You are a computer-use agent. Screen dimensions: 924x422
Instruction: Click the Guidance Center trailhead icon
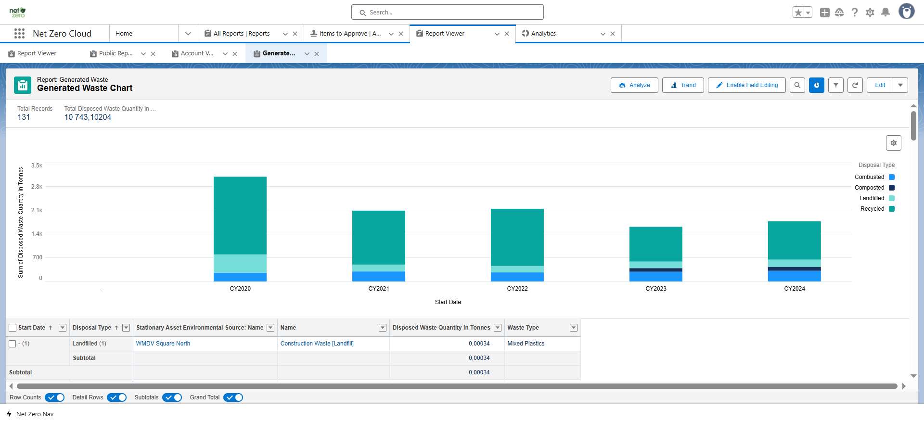(839, 13)
